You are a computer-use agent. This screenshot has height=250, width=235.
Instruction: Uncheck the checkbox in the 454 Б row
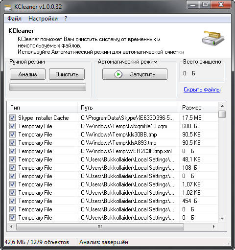[x=12, y=201]
